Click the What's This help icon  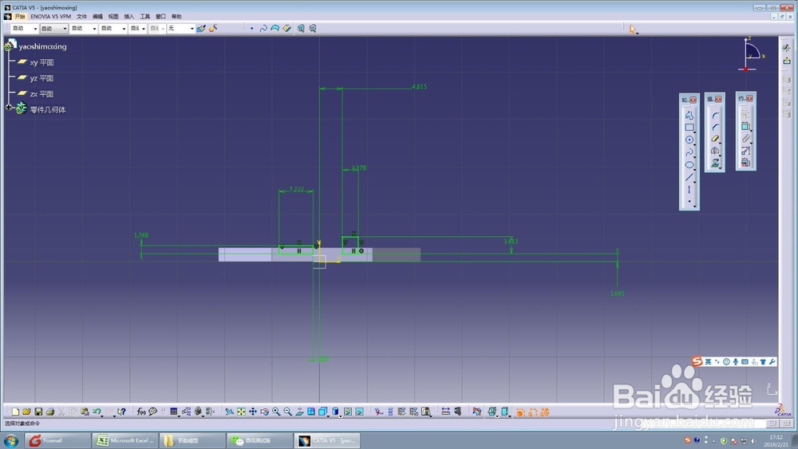[x=121, y=412]
